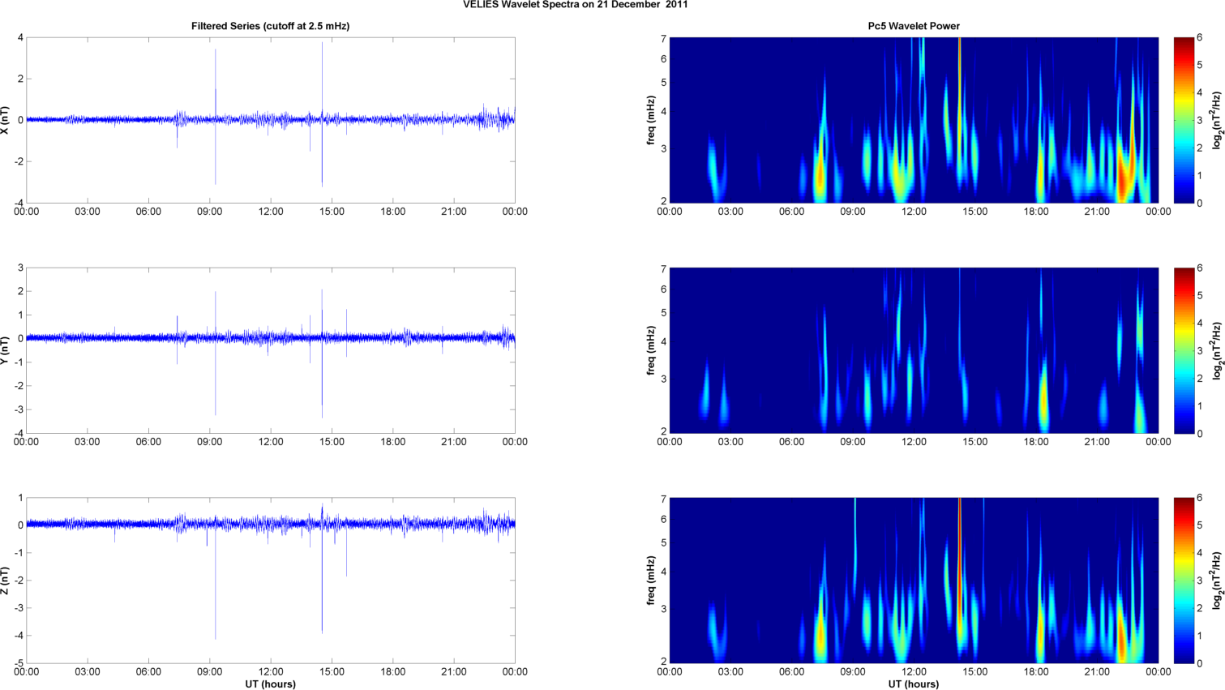Select the Pc5 Wavelet Power title
The image size is (1225, 690).
point(914,26)
